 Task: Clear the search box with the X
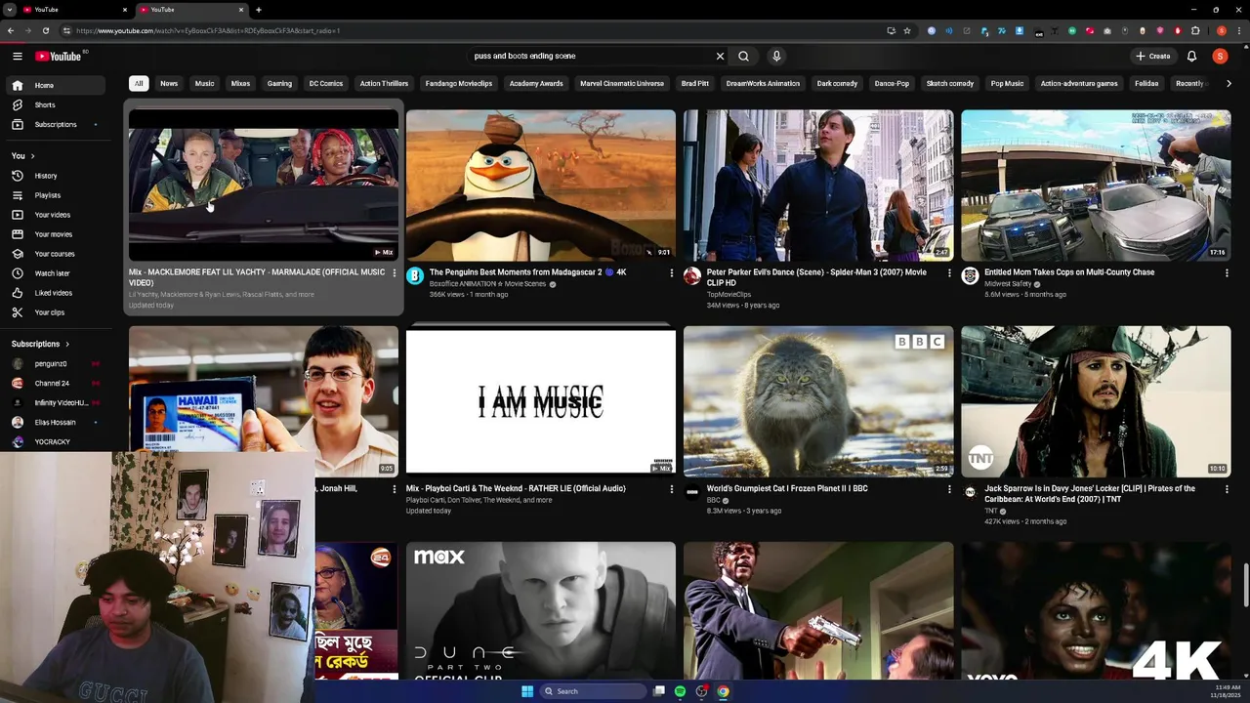(721, 56)
